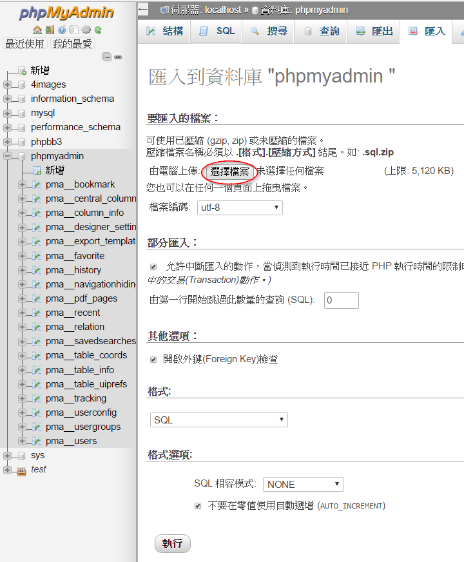
Task: Click the Home icon under phpMyAdmin logo
Action: (37, 30)
